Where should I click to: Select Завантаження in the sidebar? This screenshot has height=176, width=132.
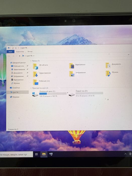pyautogui.click(x=18, y=69)
